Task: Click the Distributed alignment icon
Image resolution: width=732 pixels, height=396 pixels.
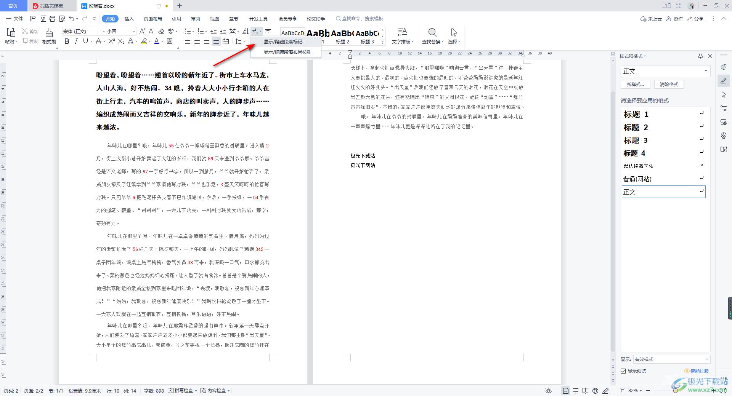Action: (x=226, y=41)
